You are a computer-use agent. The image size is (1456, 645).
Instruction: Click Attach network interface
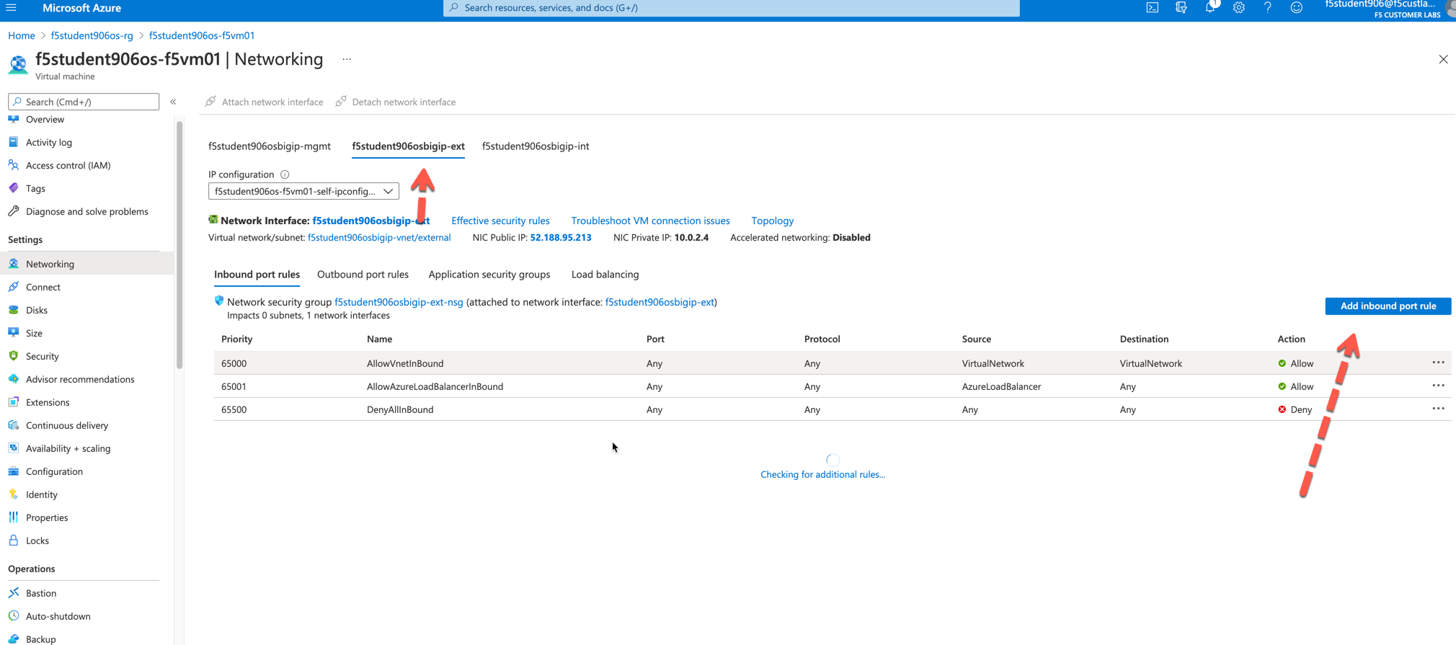[264, 102]
